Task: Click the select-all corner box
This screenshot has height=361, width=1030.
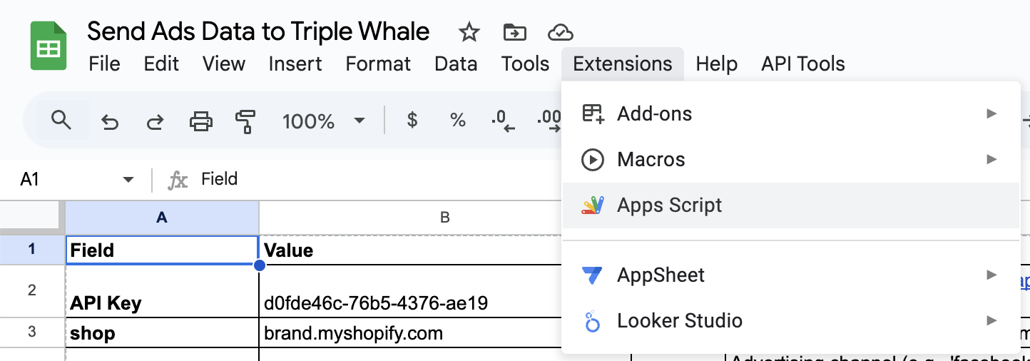Action: click(32, 218)
